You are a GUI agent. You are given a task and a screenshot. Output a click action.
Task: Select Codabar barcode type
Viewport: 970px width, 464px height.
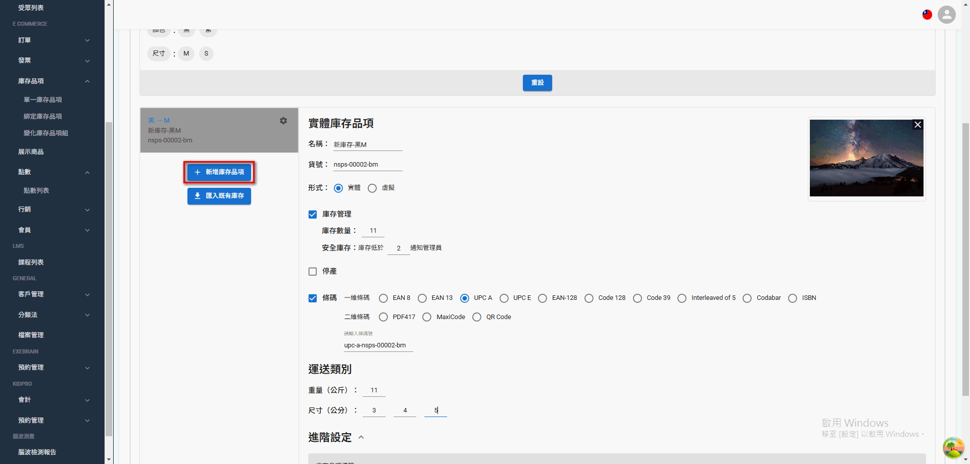click(747, 298)
